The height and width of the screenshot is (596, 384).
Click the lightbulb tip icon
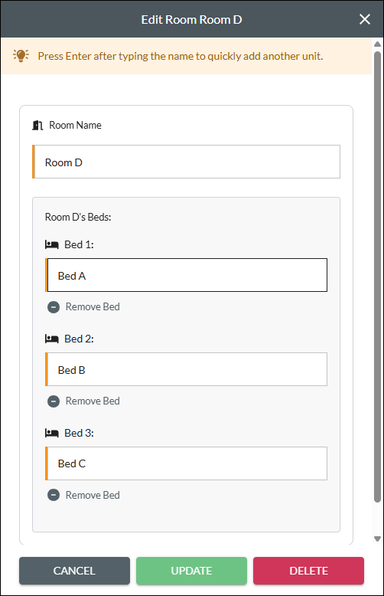pyautogui.click(x=21, y=56)
